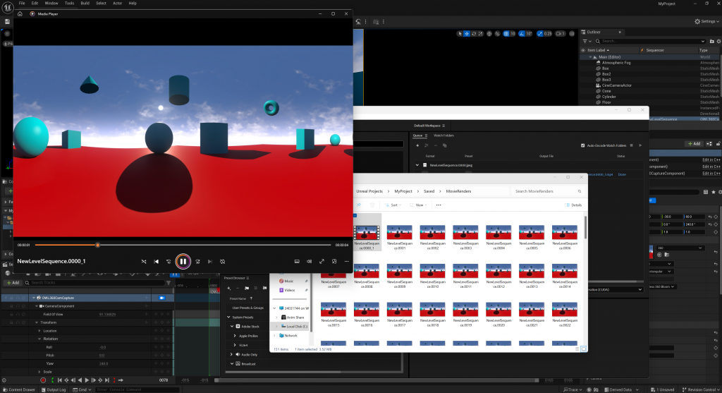Pause playback in Media Player
Image resolution: width=722 pixels, height=393 pixels.
(x=183, y=261)
